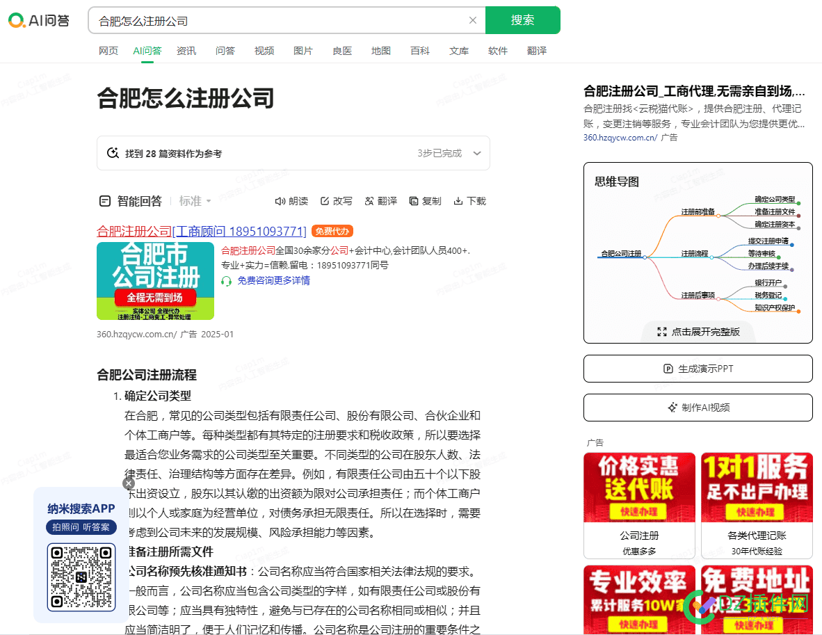Click the 公司注册 ad caption
This screenshot has height=635, width=822.
pyautogui.click(x=640, y=536)
